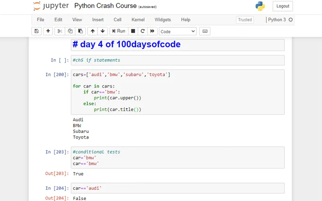Screen dimensions: 322x201
Task: Click the #conditional tests comment line
Action: [x=96, y=152]
